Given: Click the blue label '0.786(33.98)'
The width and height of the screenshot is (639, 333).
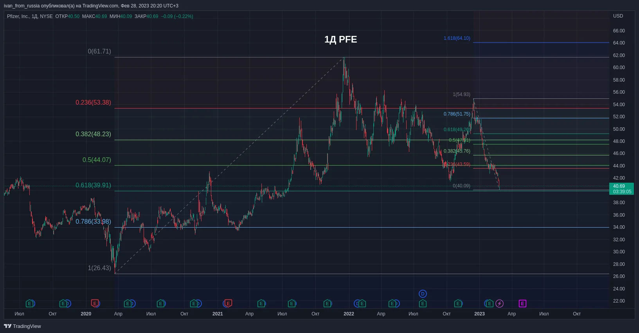Looking at the screenshot, I should click(x=93, y=221).
